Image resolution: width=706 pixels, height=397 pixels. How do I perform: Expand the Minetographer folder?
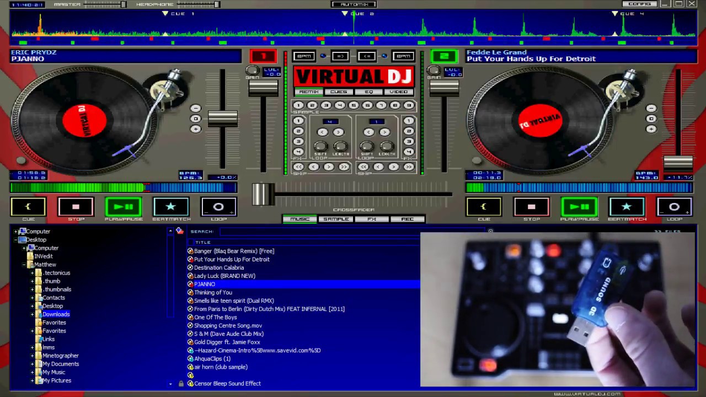coord(32,356)
